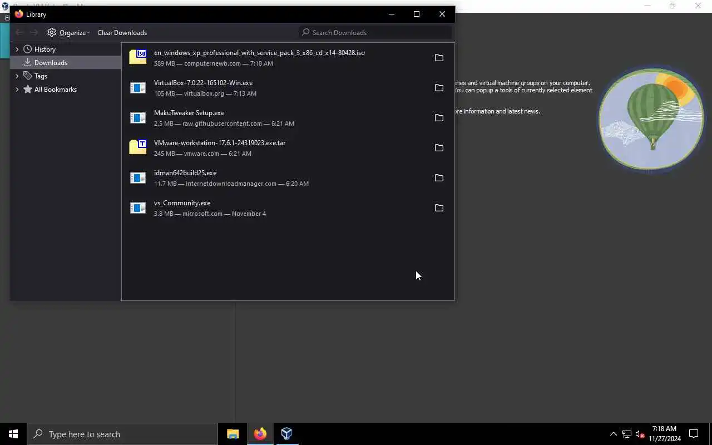
Task: Select All Bookmarks in the Library sidebar
Action: (66, 89)
